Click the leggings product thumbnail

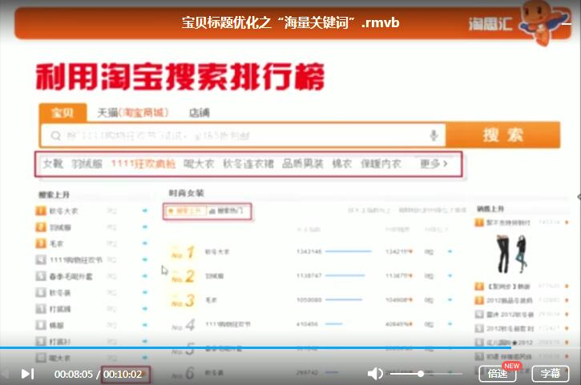509,255
